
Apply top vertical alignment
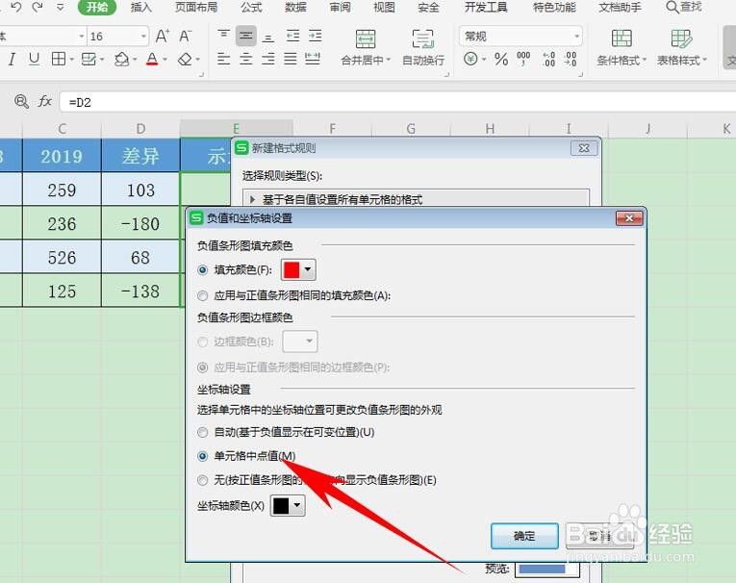pyautogui.click(x=223, y=36)
